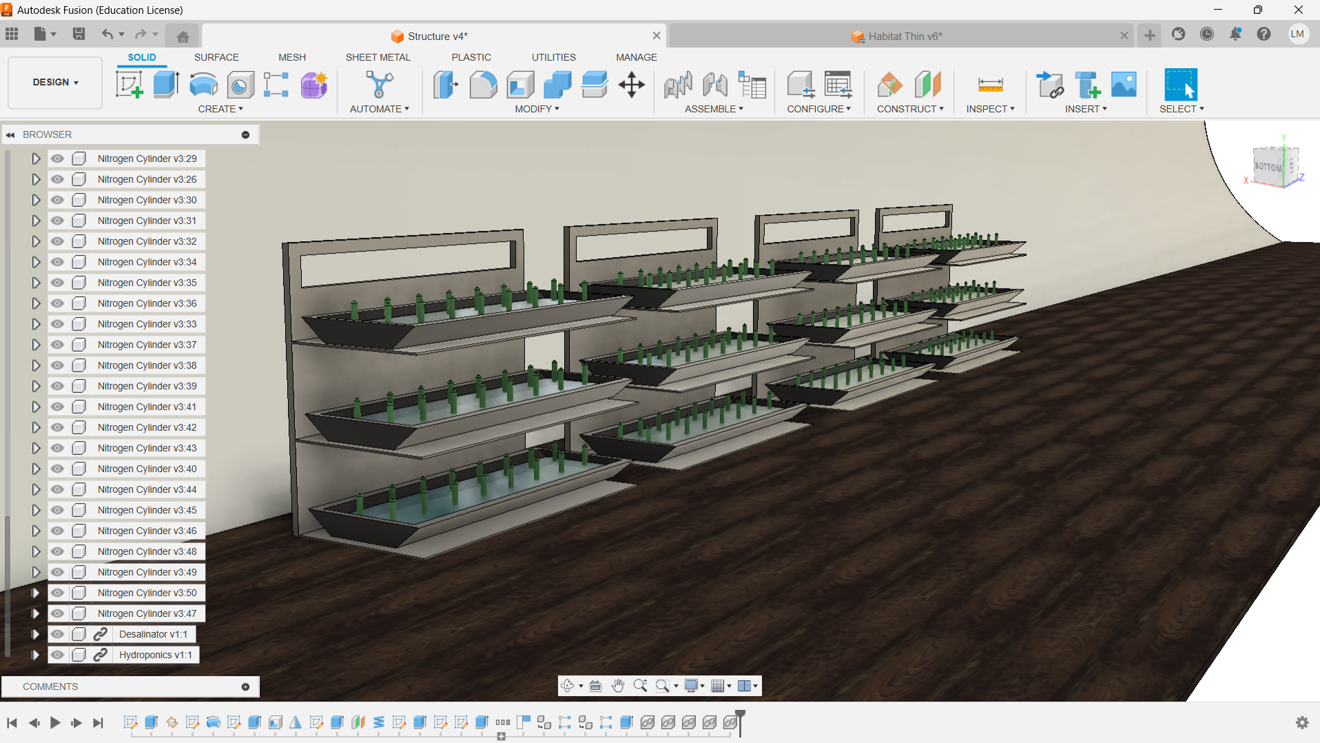Select the Fillet tool

click(483, 85)
